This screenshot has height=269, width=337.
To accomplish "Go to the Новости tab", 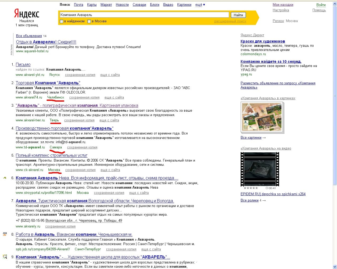I will 122,5.
